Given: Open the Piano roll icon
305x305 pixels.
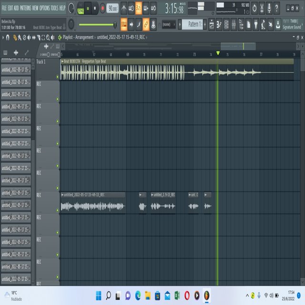Looking at the screenshot, I should coord(219,24).
